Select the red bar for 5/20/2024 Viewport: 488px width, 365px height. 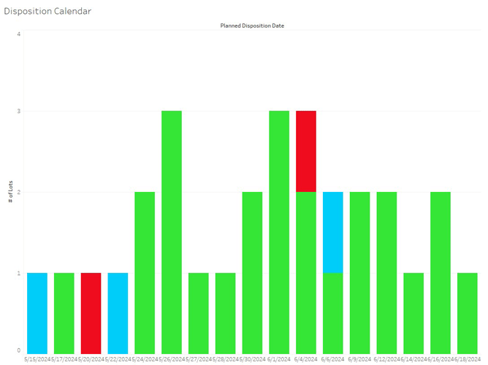[91, 313]
